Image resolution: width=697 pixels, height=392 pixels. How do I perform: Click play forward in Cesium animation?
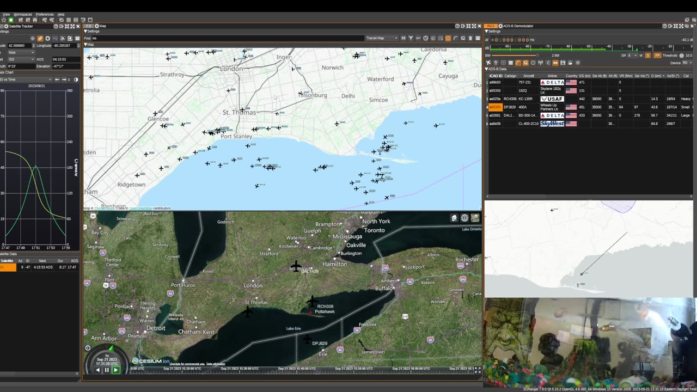pos(115,370)
